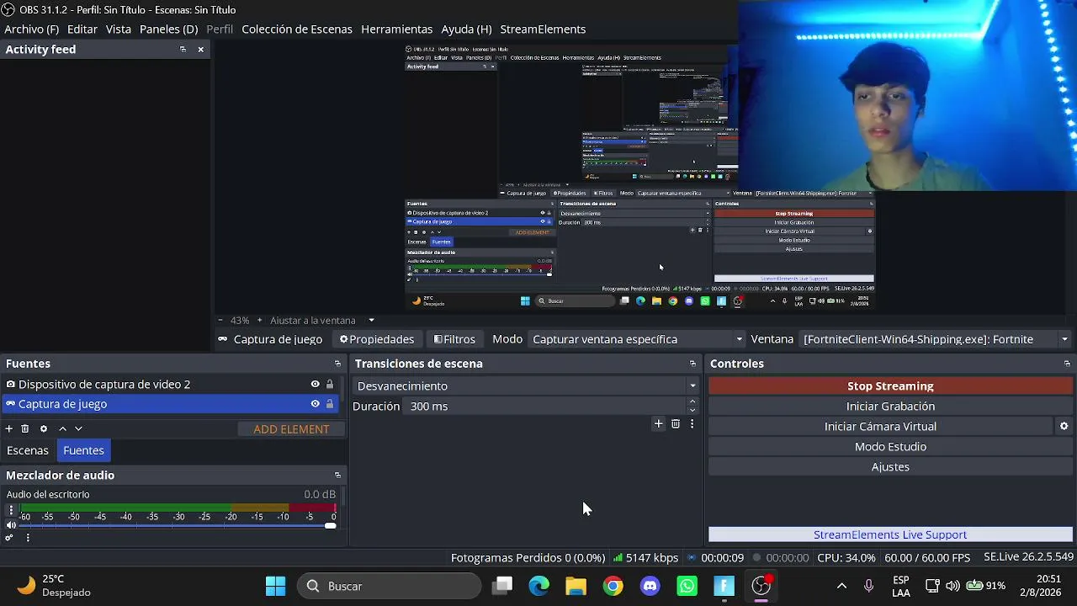This screenshot has height=606, width=1077.
Task: Open the transition options three-dot menu
Action: (692, 424)
